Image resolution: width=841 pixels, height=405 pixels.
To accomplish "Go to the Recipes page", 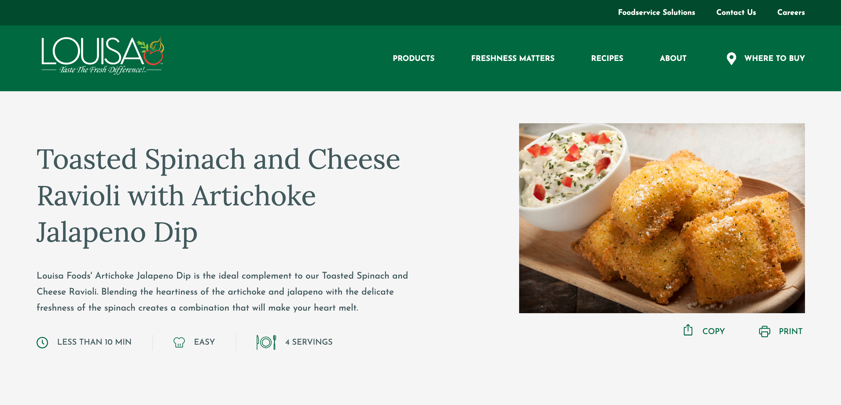I will coord(607,58).
